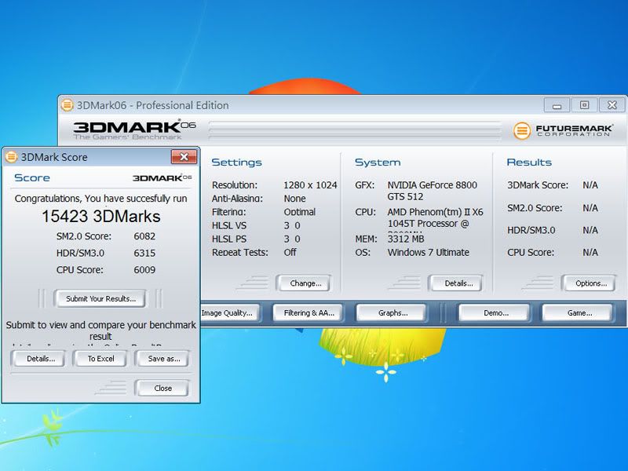This screenshot has height=471, width=628.
Task: Launch the Game... button
Action: pos(579,312)
